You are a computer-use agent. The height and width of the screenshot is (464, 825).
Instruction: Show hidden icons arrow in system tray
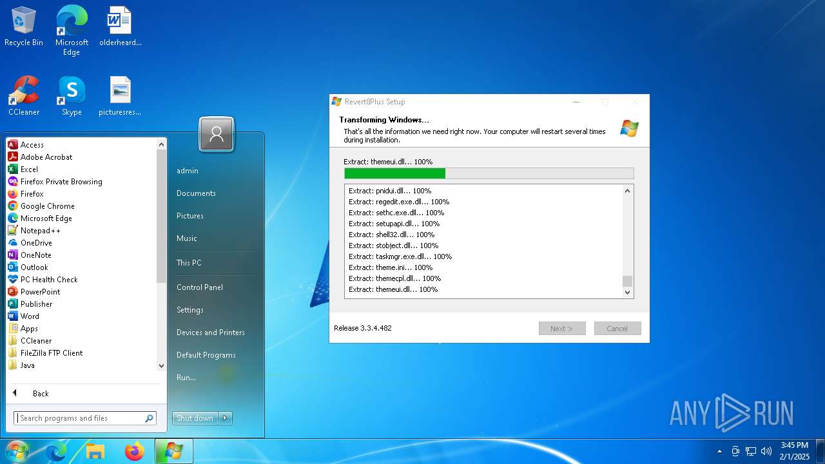click(720, 452)
